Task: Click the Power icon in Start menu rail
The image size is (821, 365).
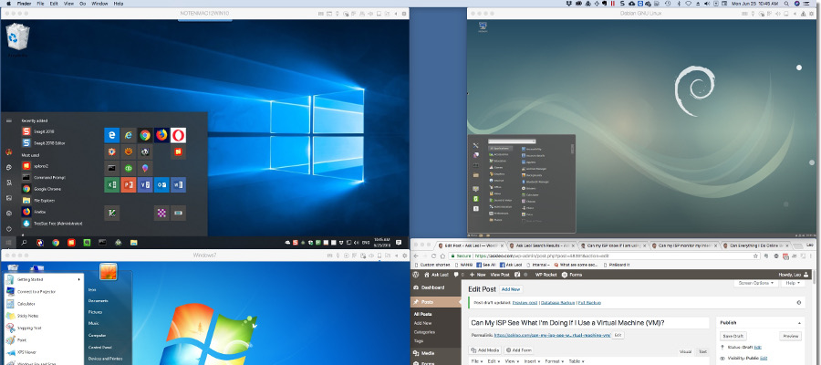Action: click(x=8, y=229)
